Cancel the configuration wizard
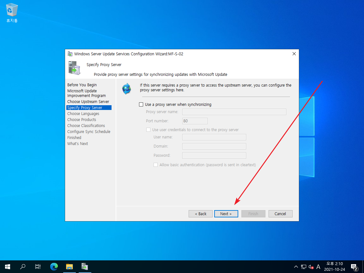Viewport: 364px width, 273px height. (281, 214)
